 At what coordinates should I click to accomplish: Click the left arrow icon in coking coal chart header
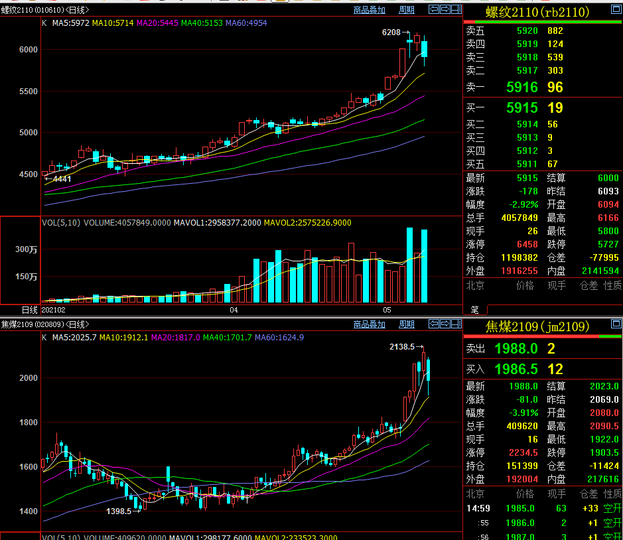tap(433, 324)
